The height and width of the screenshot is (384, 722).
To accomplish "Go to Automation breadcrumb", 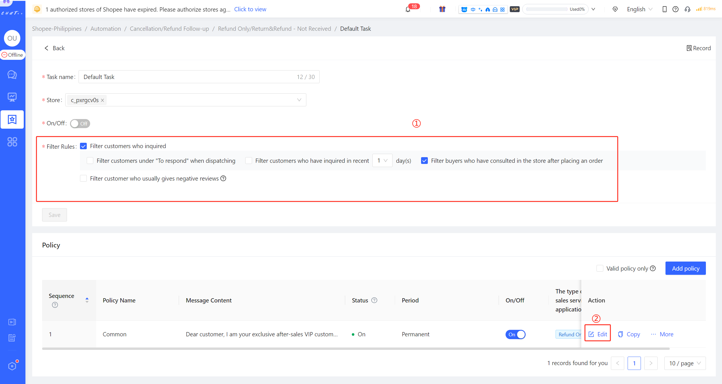I will (105, 28).
